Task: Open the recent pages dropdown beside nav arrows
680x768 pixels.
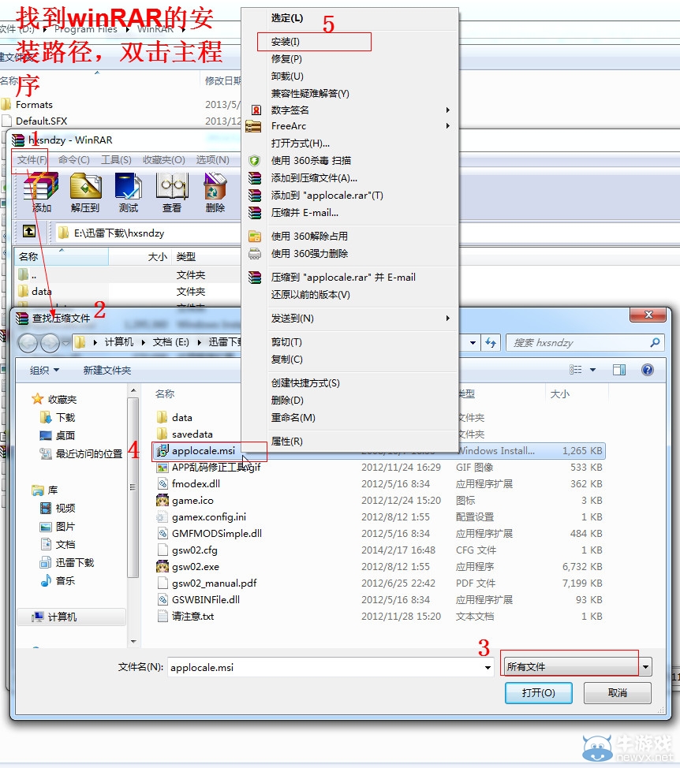Action: [x=66, y=343]
